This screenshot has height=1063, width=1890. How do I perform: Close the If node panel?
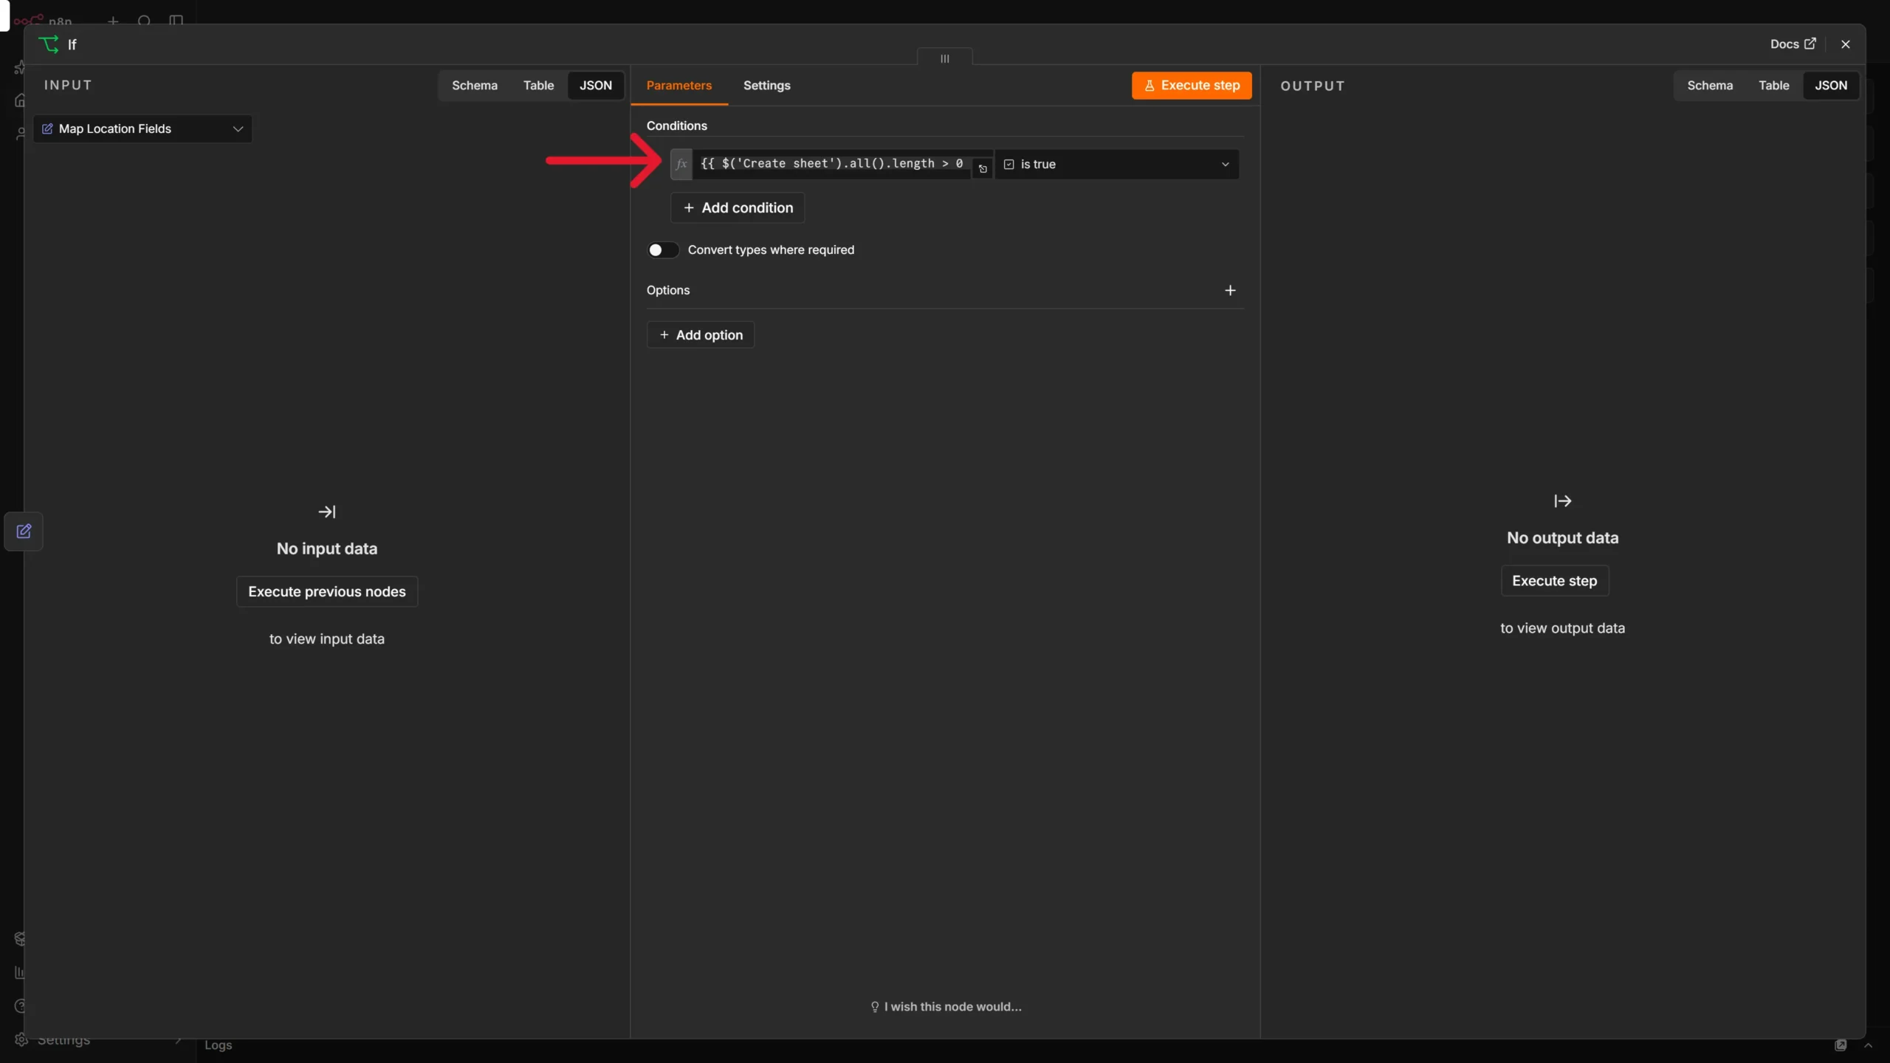tap(1846, 44)
